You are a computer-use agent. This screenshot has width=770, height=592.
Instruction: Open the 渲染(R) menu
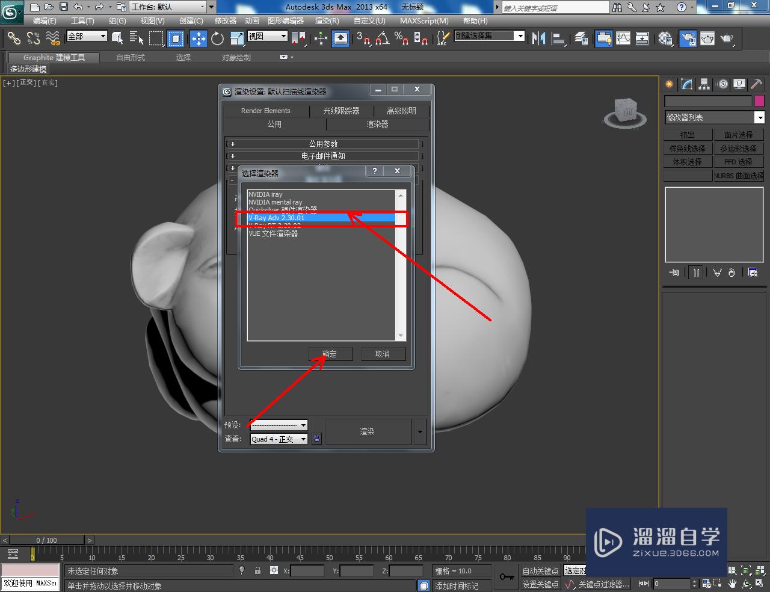point(327,20)
